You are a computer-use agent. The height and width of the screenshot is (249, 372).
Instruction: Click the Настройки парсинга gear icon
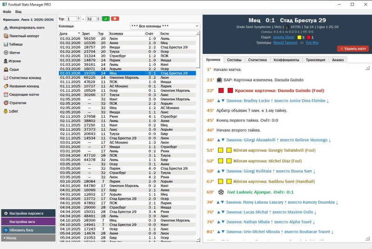pyautogui.click(x=6, y=213)
